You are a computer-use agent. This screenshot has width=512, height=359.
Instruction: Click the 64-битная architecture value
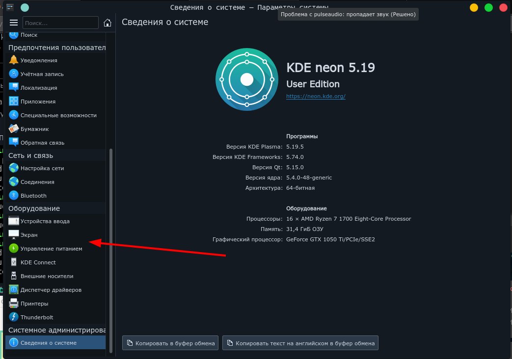click(x=300, y=188)
